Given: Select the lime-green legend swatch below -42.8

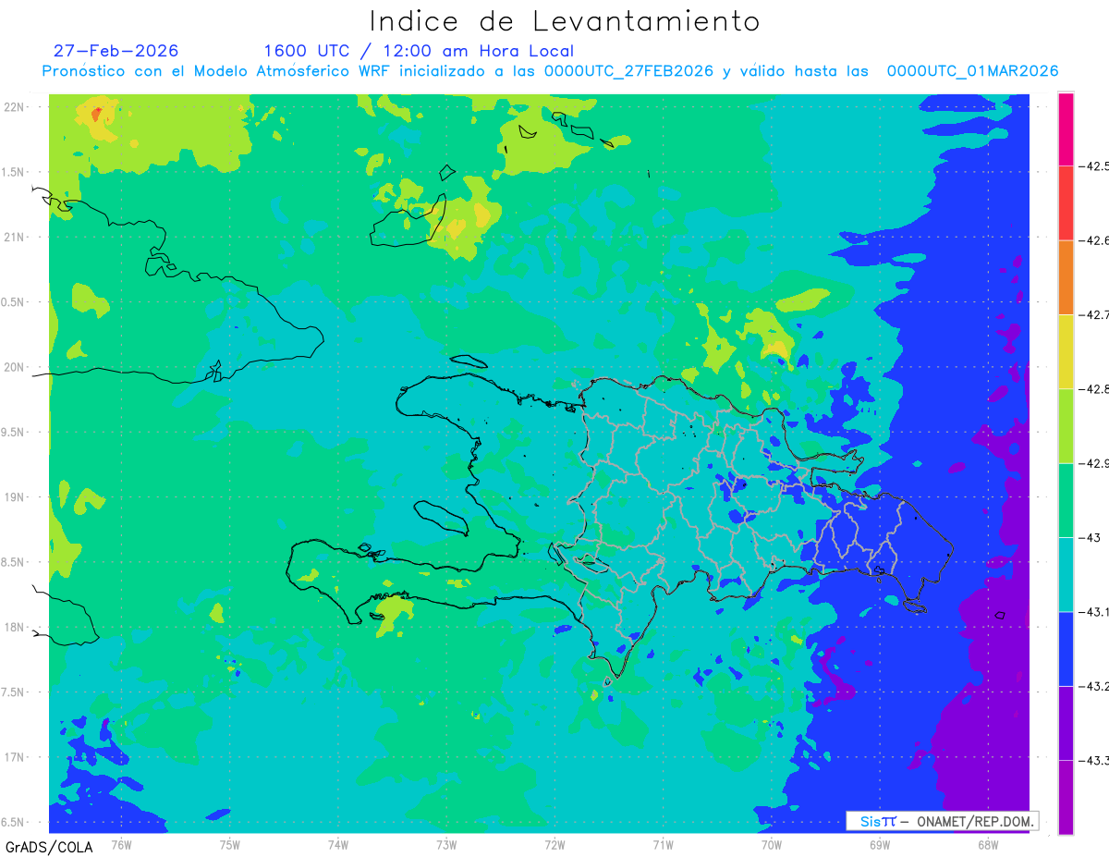Looking at the screenshot, I should coord(1066,425).
